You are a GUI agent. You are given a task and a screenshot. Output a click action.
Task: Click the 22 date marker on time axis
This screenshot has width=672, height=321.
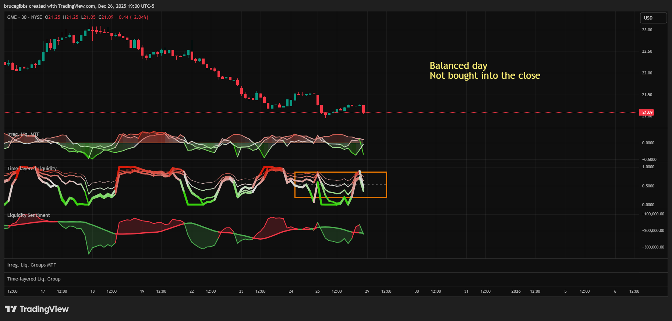[192, 291]
